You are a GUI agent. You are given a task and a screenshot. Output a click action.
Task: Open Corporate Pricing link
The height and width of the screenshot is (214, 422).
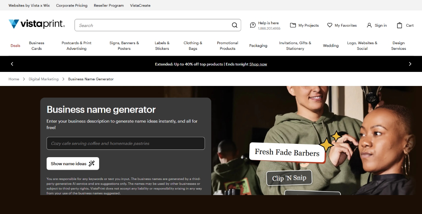point(72,5)
